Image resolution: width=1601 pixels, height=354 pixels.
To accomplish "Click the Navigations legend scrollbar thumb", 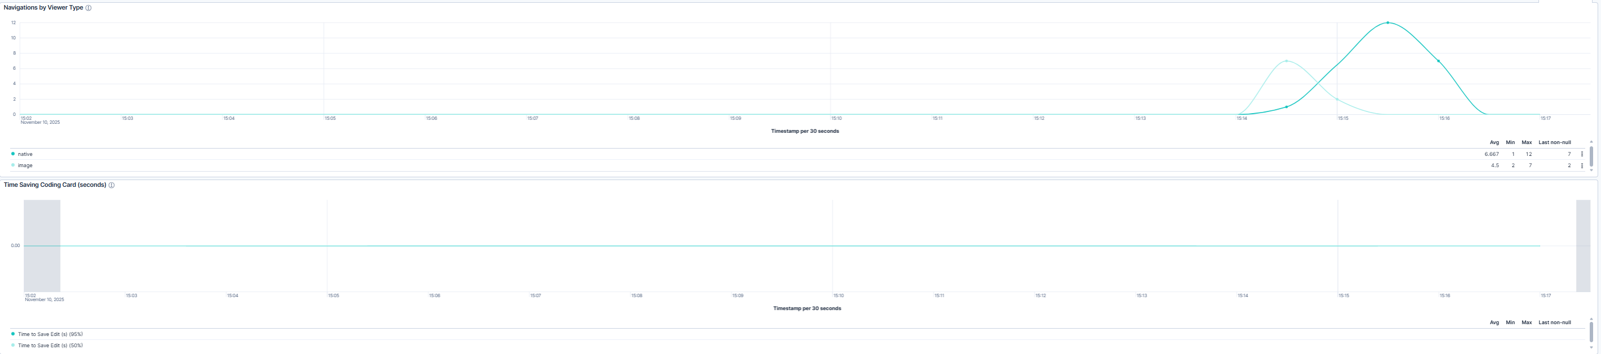I will point(1591,156).
